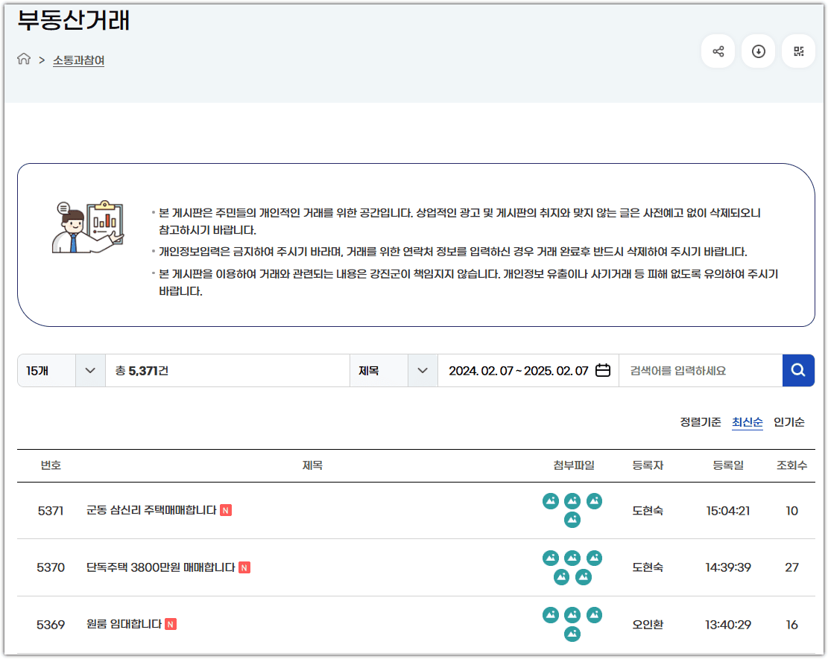Select the 최신순 sort option
828x659 pixels.
(x=748, y=422)
